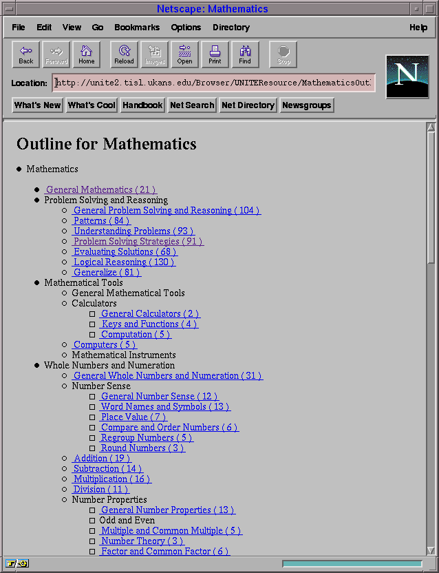Open the Options menu

(x=186, y=28)
